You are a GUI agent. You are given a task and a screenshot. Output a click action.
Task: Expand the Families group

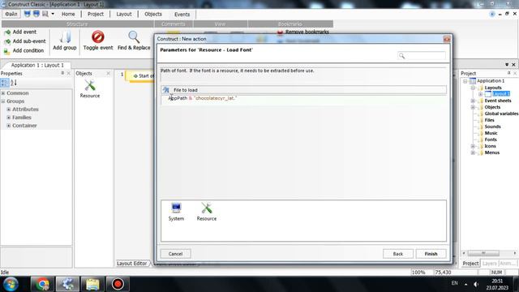click(9, 118)
